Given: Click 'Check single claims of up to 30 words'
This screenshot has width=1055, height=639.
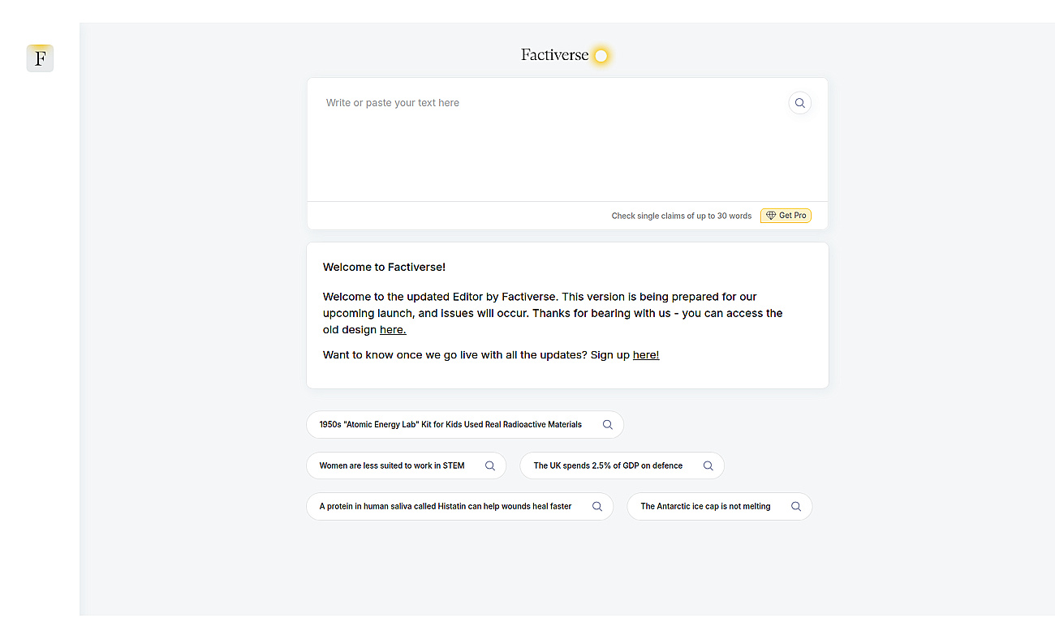Looking at the screenshot, I should [x=682, y=216].
